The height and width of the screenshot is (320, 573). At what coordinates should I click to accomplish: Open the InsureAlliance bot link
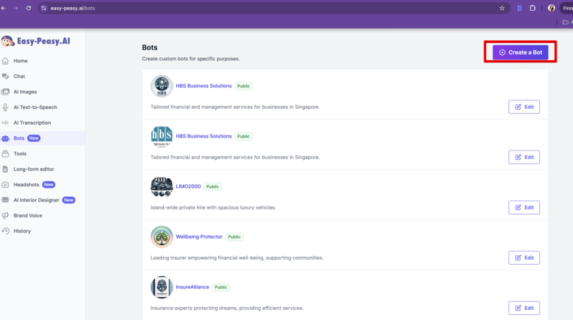(192, 287)
